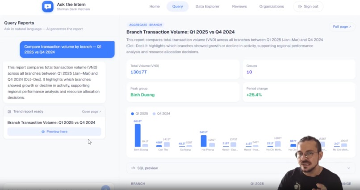The image size is (360, 190).
Task: Go to Data Explorer
Action: [x=207, y=6]
